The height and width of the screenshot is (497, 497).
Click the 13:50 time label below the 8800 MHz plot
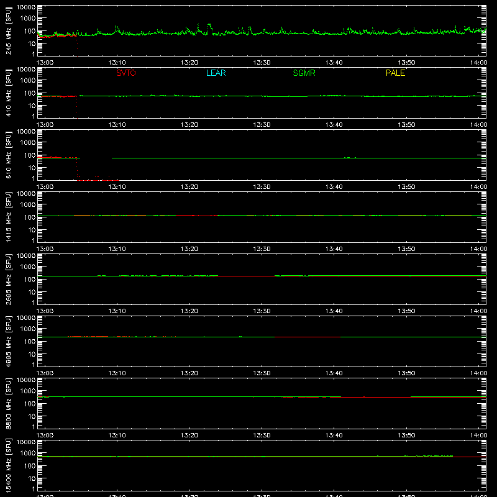coord(406,435)
